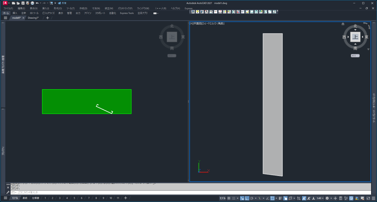377x202 pixels.
Task: Toggle object snap in status bar
Action: pos(272,198)
